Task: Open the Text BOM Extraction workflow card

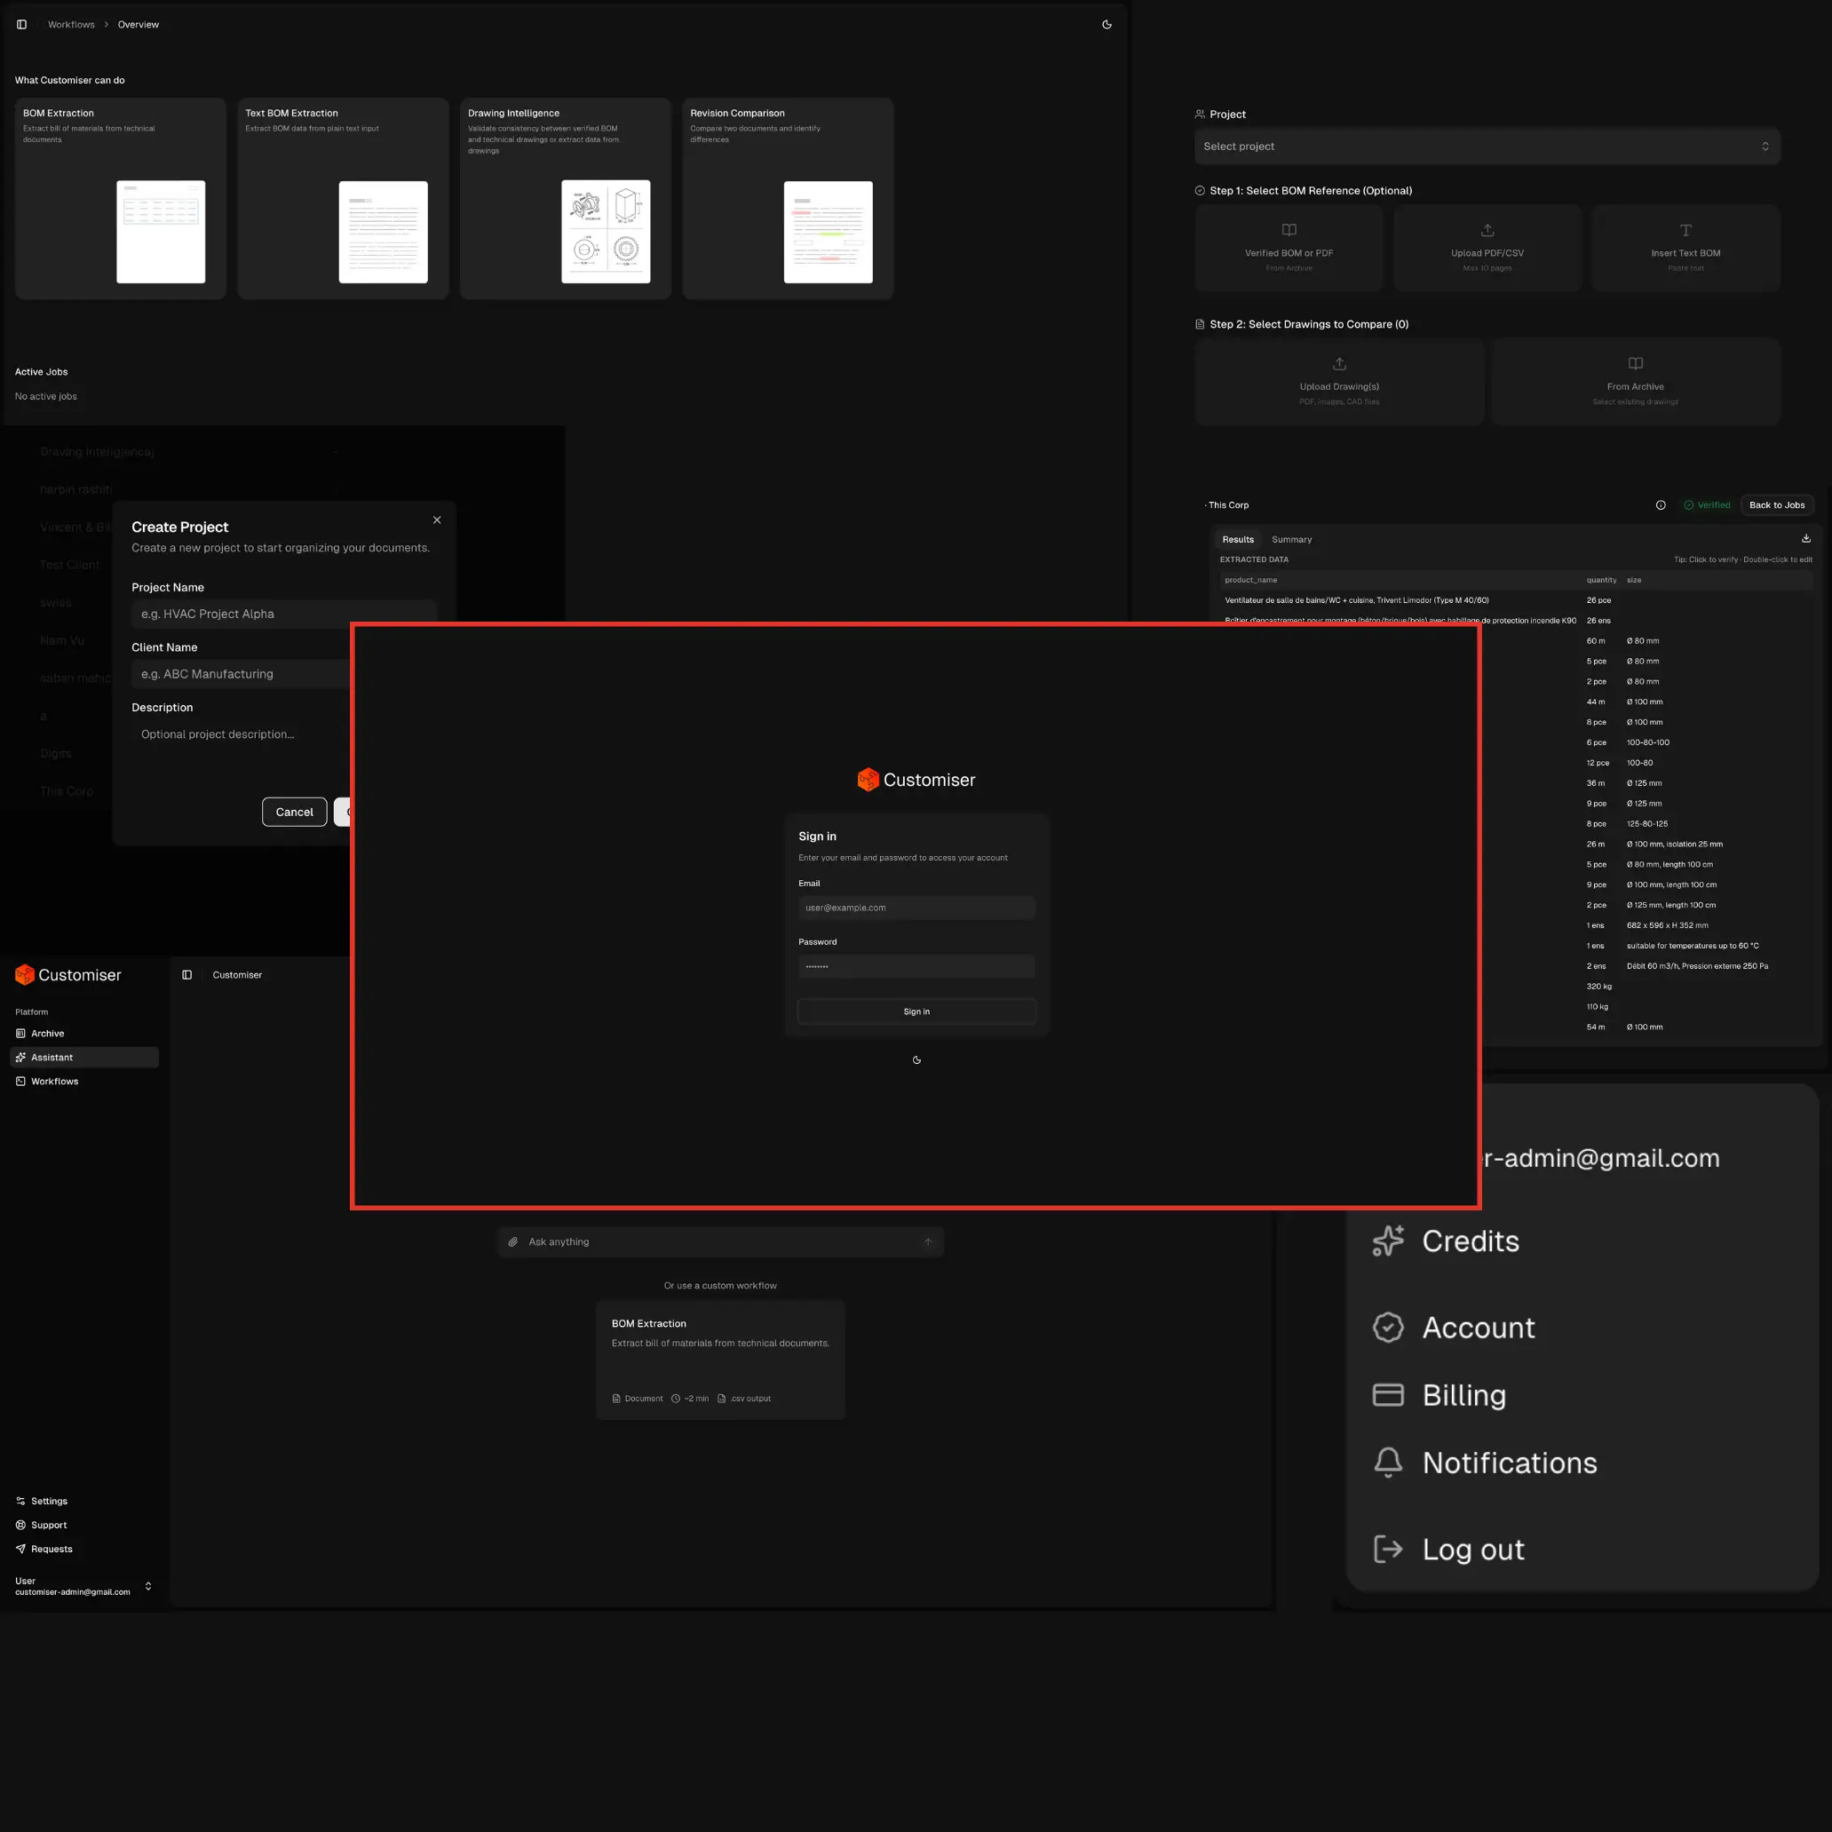Action: click(x=344, y=198)
